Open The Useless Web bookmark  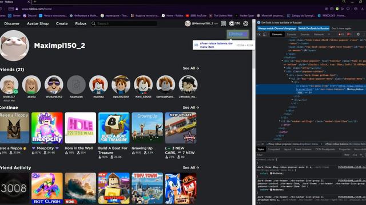click(221, 15)
